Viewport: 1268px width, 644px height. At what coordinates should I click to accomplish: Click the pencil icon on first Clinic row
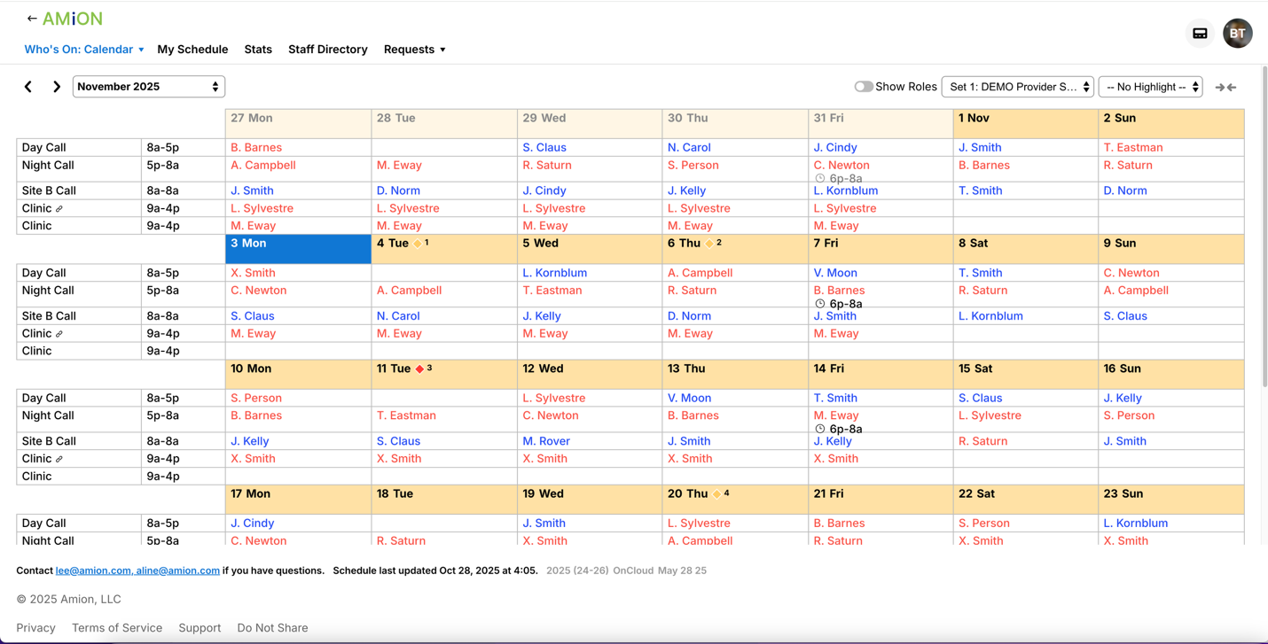pos(59,209)
